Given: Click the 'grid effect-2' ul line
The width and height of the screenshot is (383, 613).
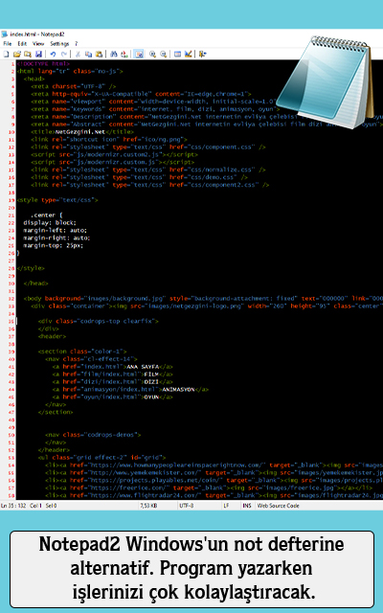Looking at the screenshot, I should 101,458.
